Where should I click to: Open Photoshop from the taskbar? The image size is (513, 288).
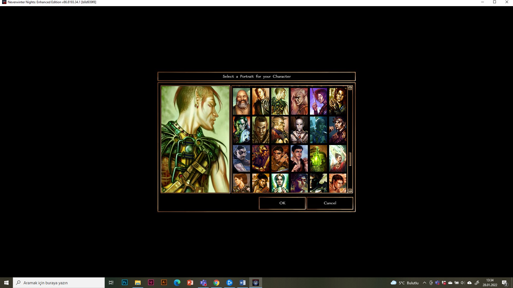125,283
